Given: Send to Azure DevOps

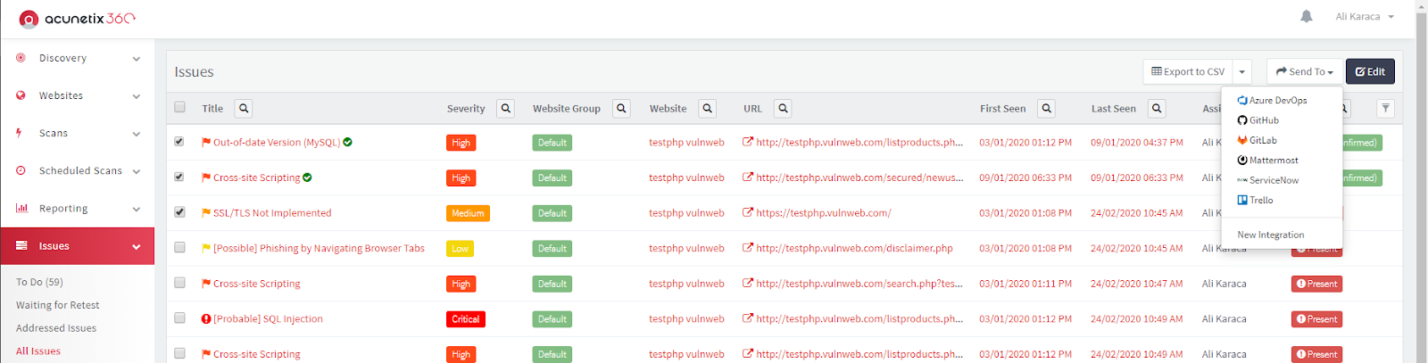Looking at the screenshot, I should coord(1272,100).
